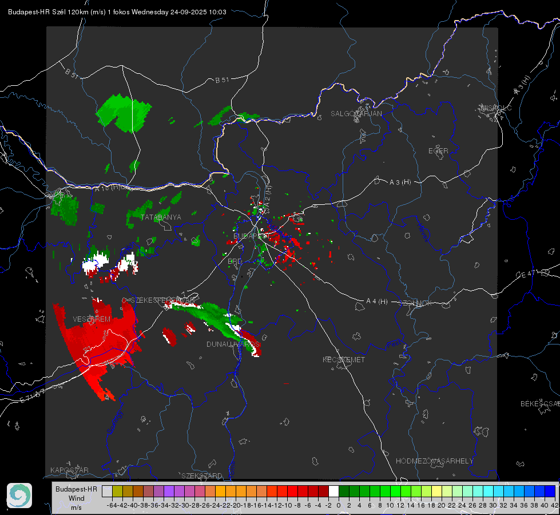Choose the bright purple swatch between -34 and -32
The width and height of the screenshot is (560, 515).
click(169, 491)
